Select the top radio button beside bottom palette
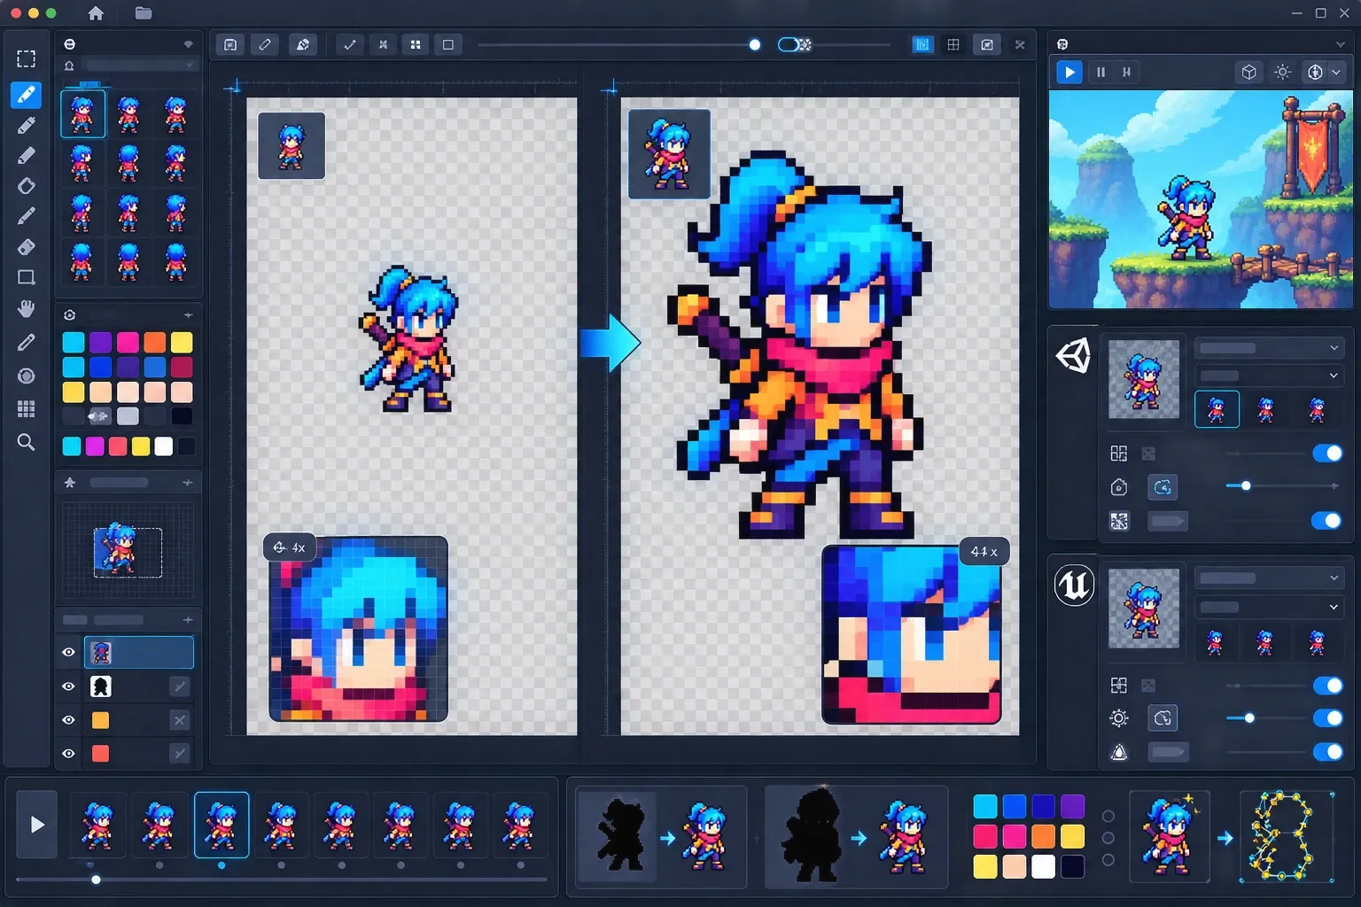Viewport: 1361px width, 907px height. click(x=1108, y=816)
